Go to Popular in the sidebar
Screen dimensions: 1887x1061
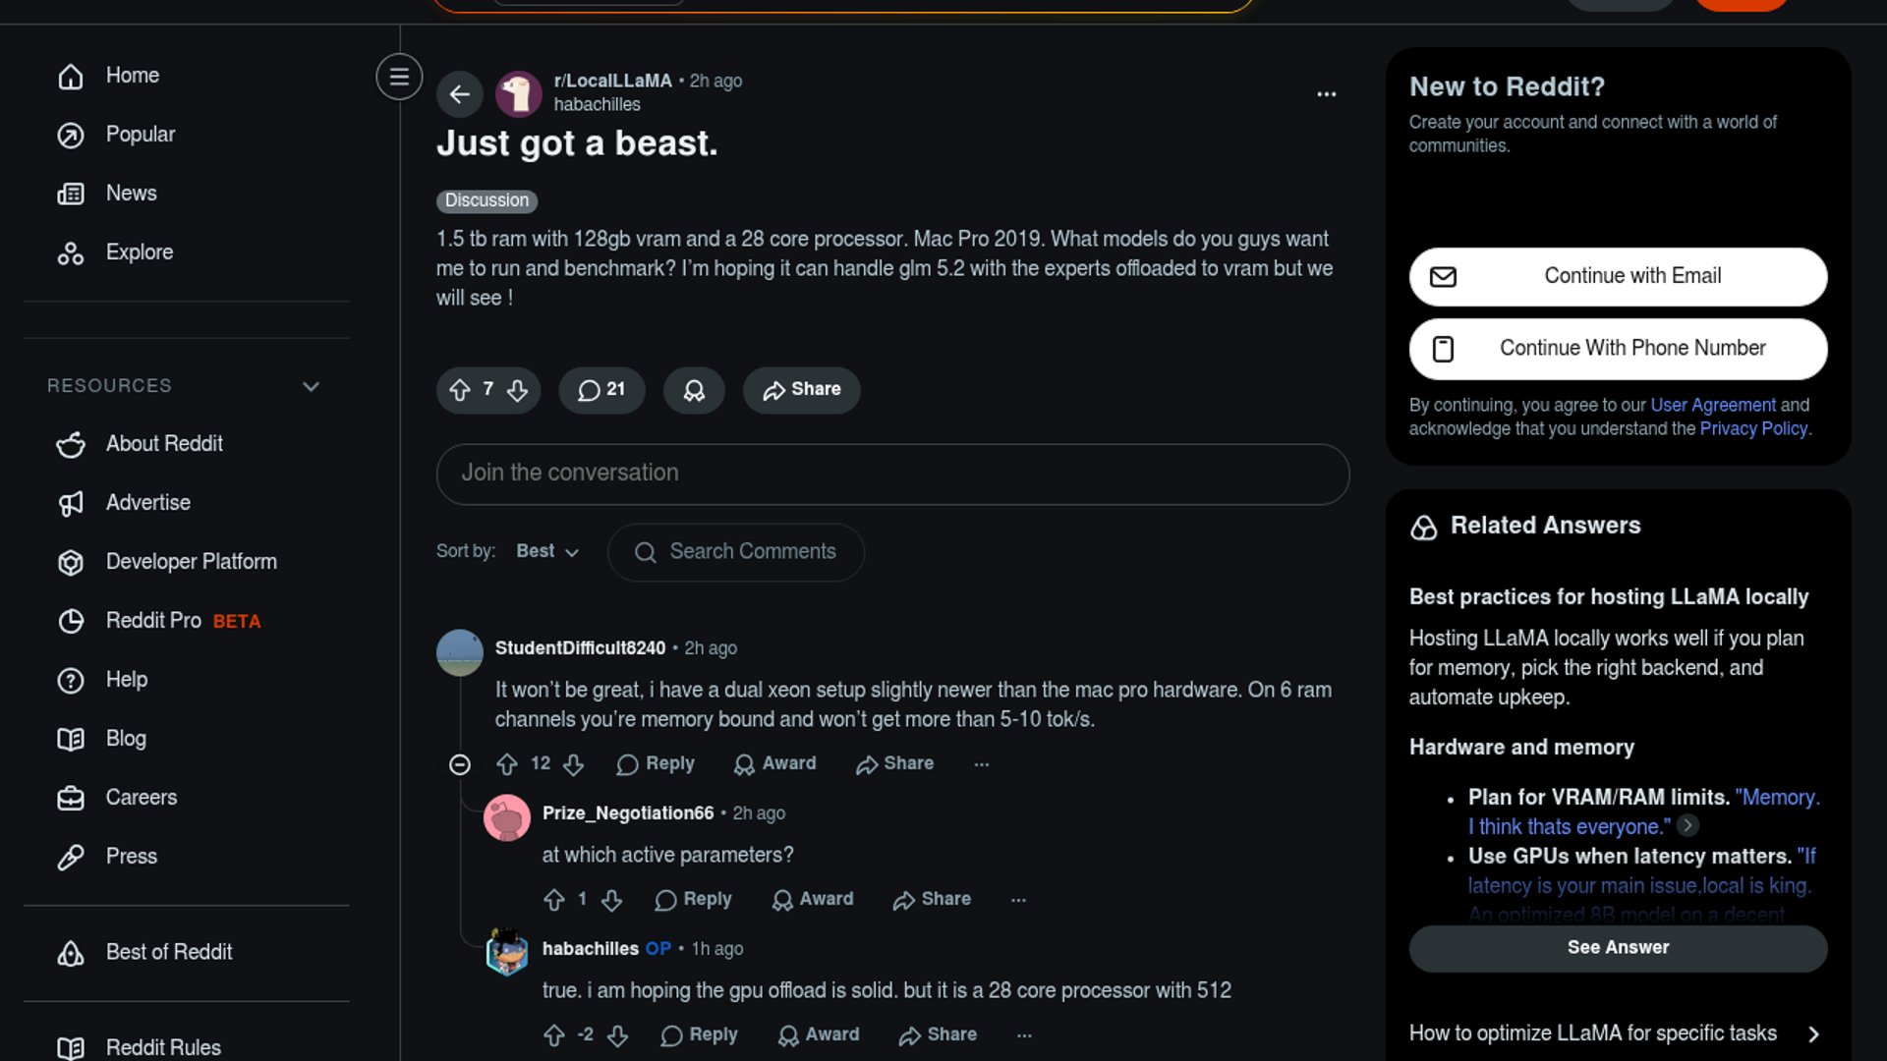click(140, 135)
